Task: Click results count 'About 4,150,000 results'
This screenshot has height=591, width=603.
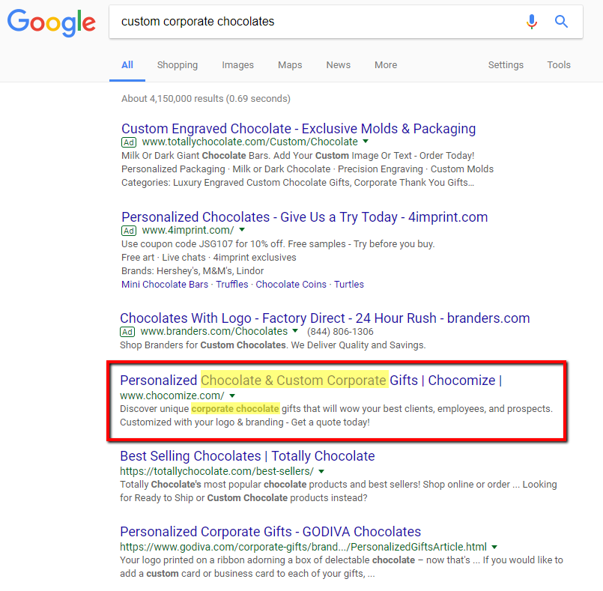Action: pyautogui.click(x=172, y=98)
